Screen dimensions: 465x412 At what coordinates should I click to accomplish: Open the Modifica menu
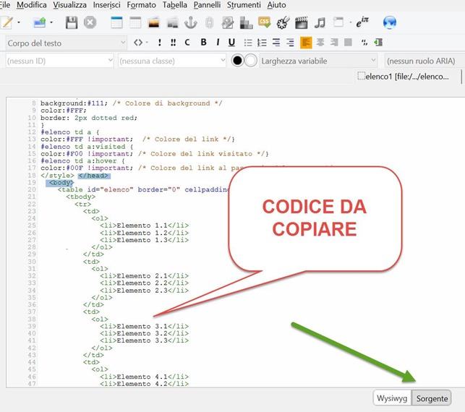(32, 5)
